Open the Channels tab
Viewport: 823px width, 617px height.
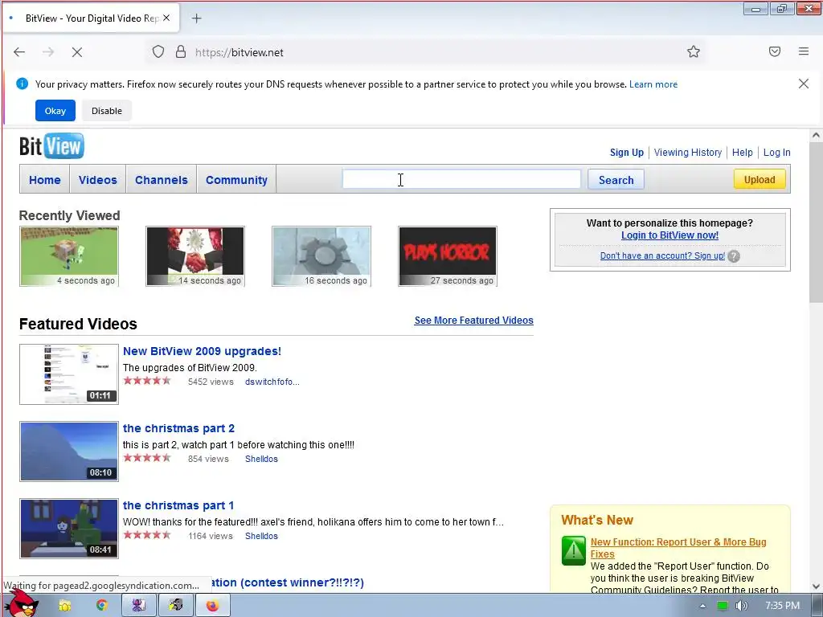pyautogui.click(x=161, y=180)
